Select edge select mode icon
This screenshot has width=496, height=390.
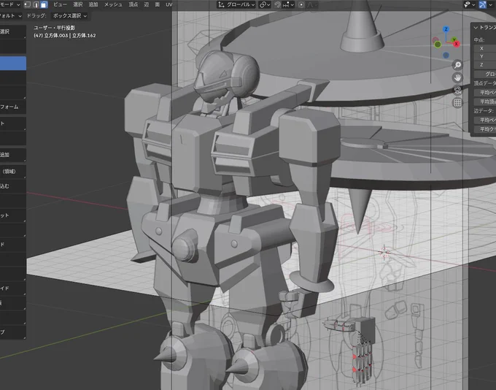point(36,4)
